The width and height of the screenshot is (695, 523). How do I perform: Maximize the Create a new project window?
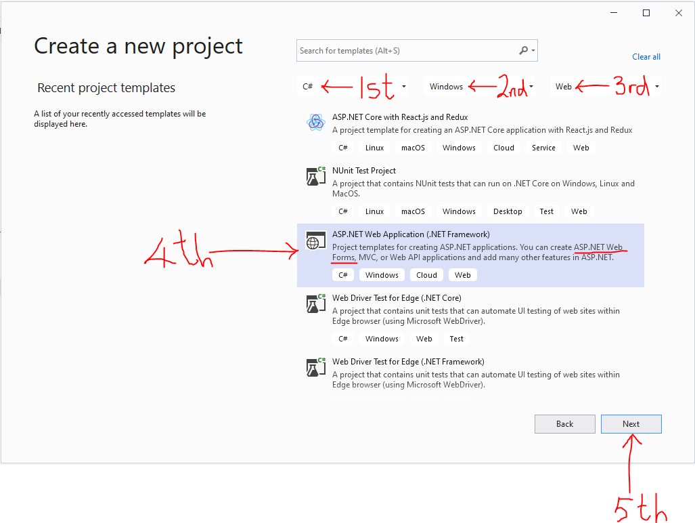click(x=646, y=13)
